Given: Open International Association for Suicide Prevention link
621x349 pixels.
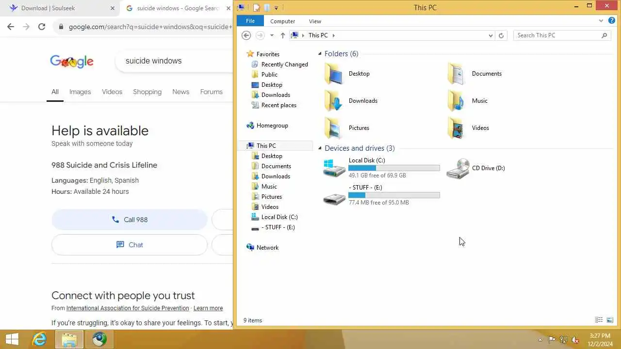Looking at the screenshot, I should click(128, 308).
